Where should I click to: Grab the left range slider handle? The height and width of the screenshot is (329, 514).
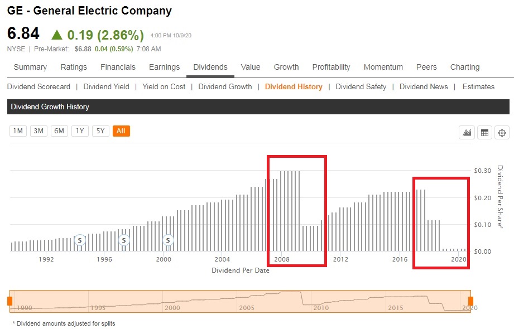[9, 301]
